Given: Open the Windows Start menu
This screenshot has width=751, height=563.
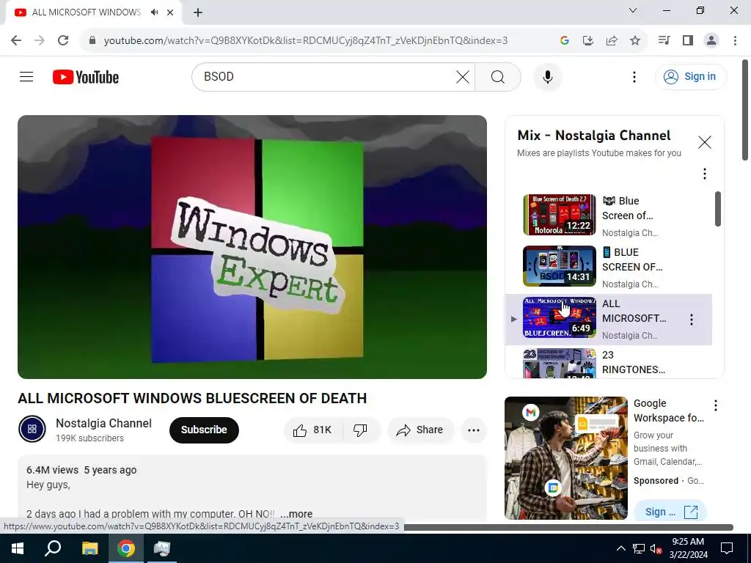Looking at the screenshot, I should (18, 548).
